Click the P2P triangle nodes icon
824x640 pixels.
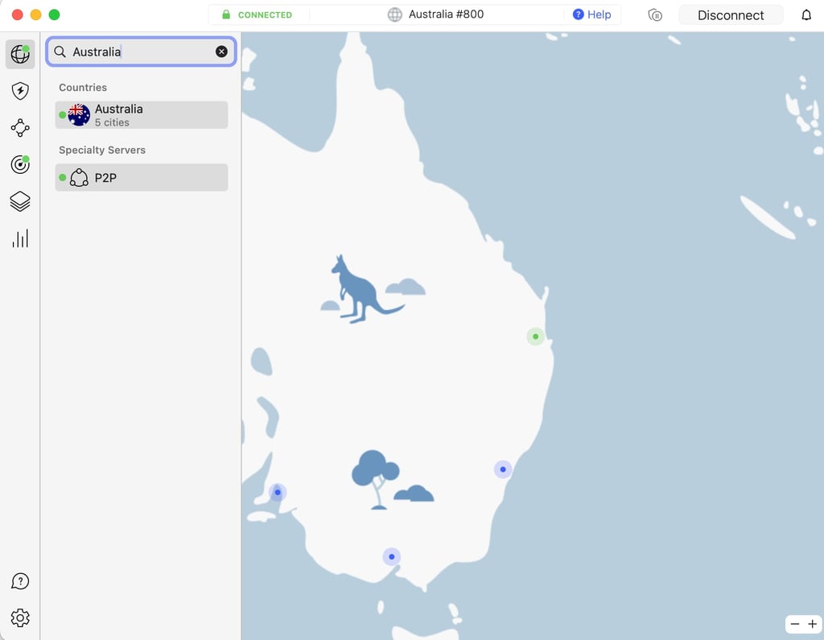[x=79, y=177]
